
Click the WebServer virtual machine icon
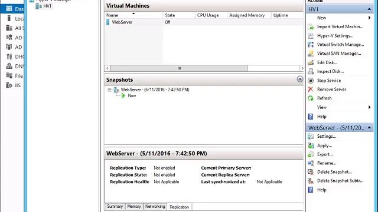point(107,22)
